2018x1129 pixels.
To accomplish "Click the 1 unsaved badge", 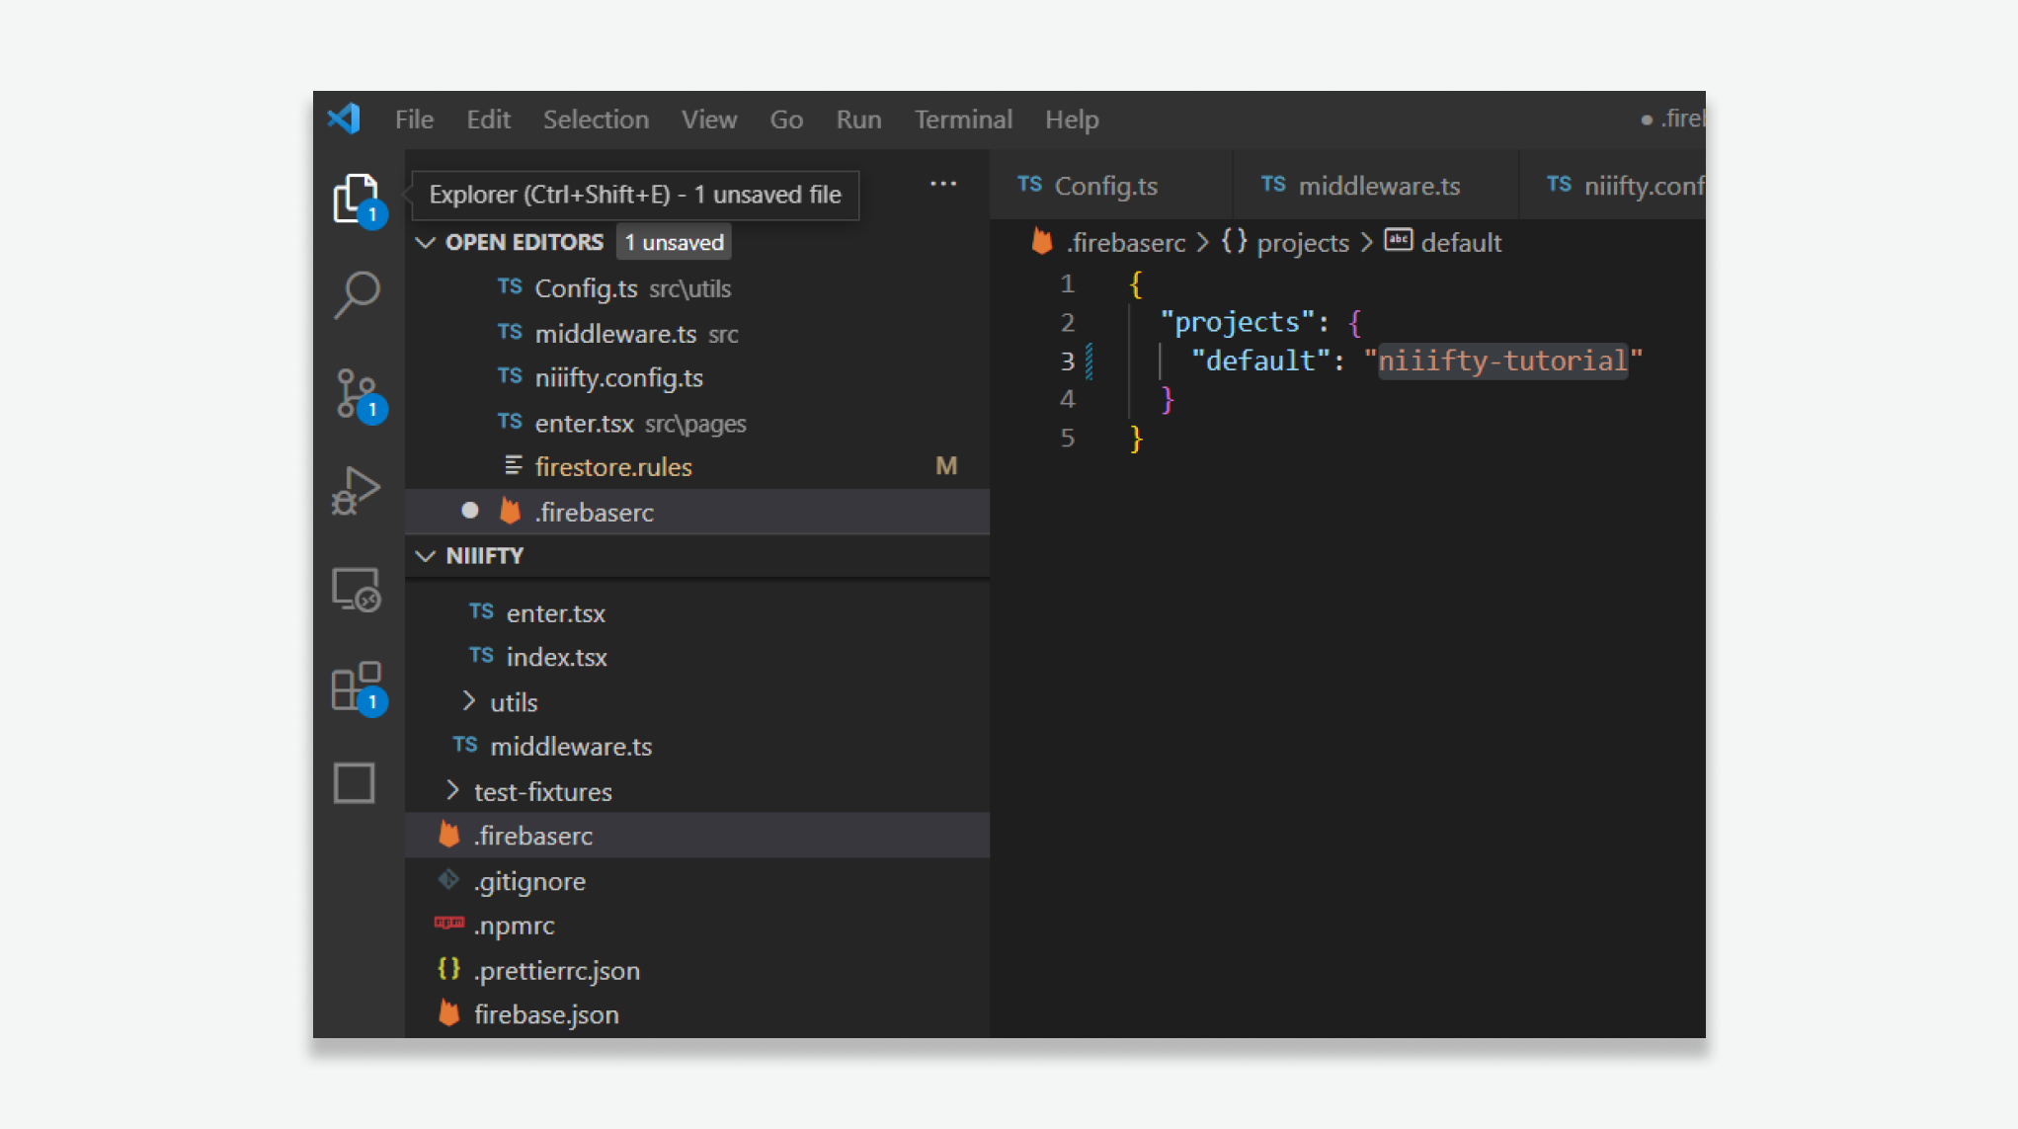I will point(675,242).
